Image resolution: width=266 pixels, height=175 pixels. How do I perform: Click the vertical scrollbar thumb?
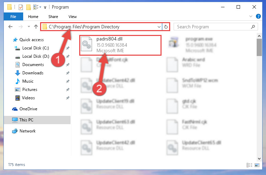coord(259,47)
